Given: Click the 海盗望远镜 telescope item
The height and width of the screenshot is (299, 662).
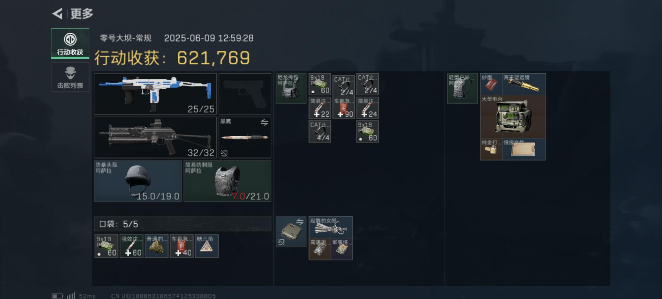Looking at the screenshot, I should tap(524, 84).
